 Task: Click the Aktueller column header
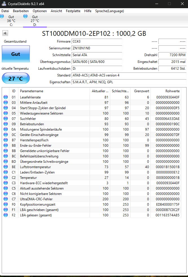(100, 91)
